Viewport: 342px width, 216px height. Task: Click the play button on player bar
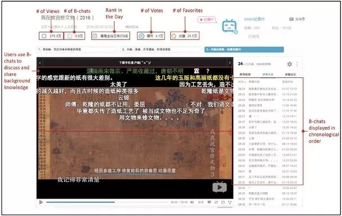(x=41, y=202)
